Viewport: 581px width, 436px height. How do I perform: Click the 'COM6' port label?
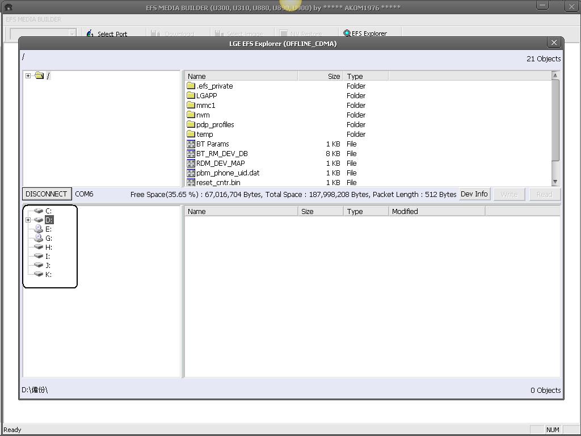point(84,194)
